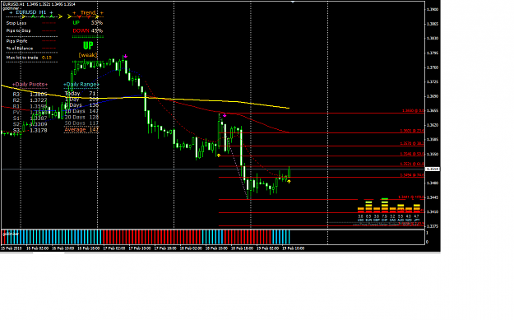Screen dimensions: 514x320
Task: Click the Fibonacci 38.2 level label
Action: 412,144
